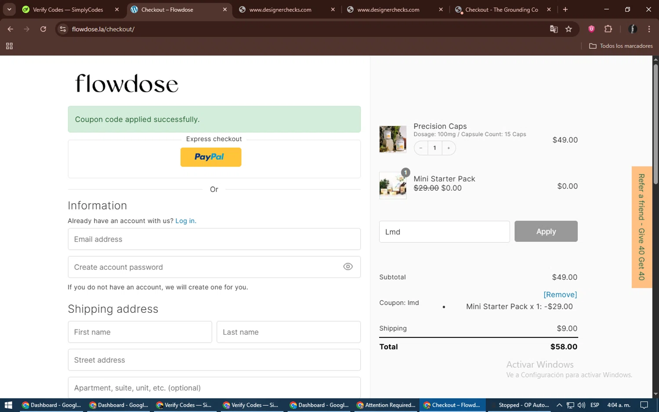
Task: Open the Mini Starter Pack thumbnail
Action: click(x=393, y=185)
